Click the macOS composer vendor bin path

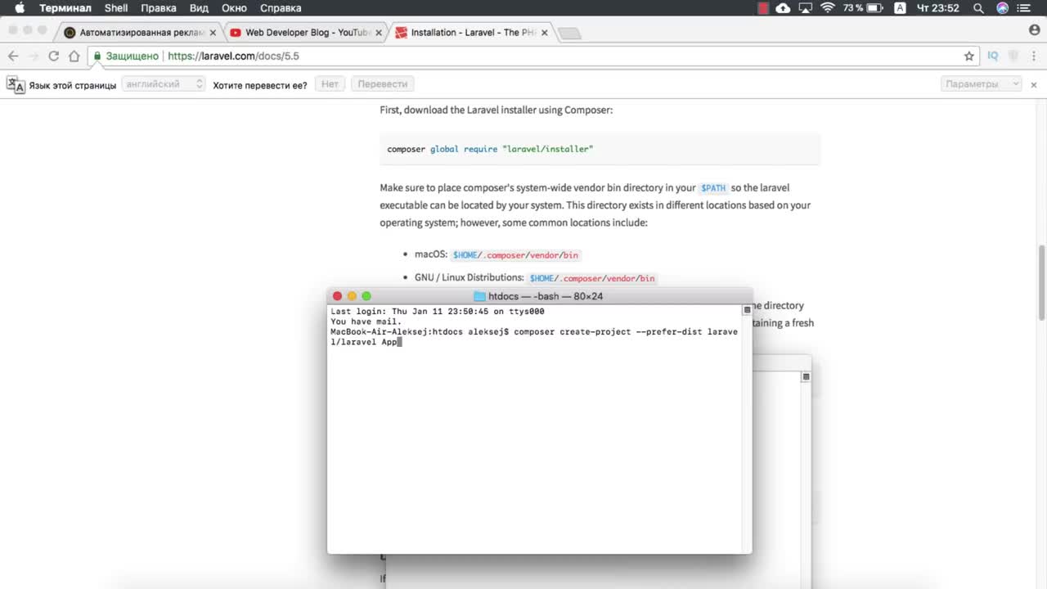(x=515, y=255)
